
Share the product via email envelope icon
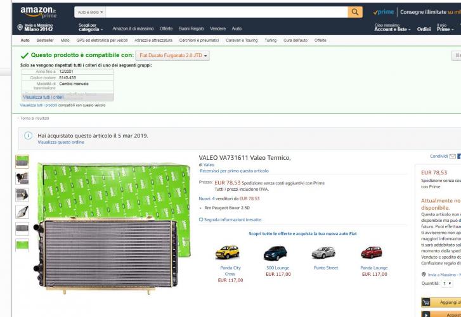click(453, 156)
